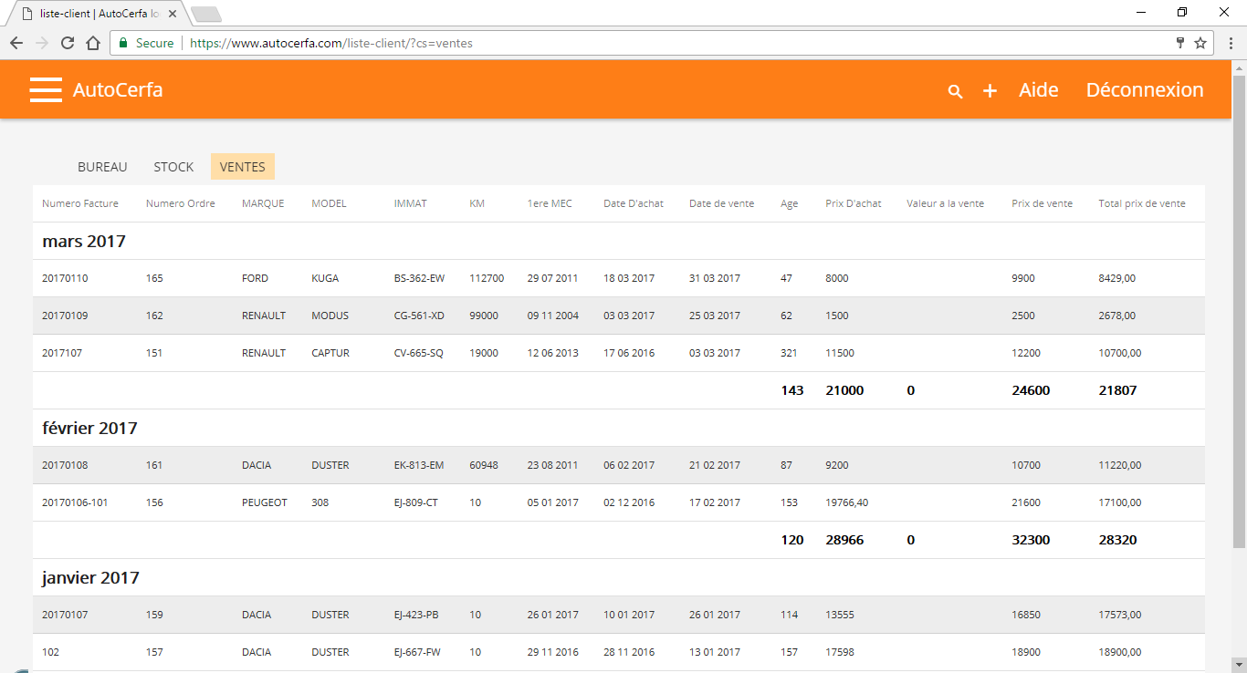Close the liste-client browser tab

(x=173, y=14)
